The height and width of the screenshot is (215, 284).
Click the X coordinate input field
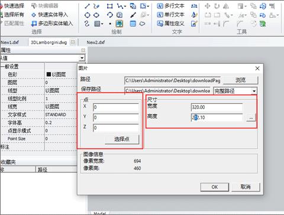pyautogui.click(x=116, y=107)
